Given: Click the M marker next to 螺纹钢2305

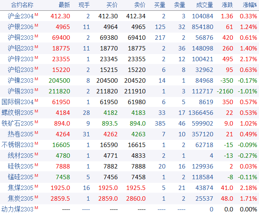Looking at the screenshot, I should [37, 111].
